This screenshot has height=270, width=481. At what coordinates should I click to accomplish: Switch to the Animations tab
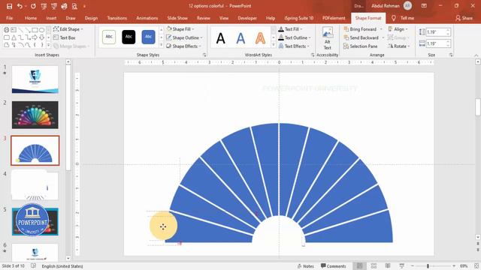click(x=147, y=18)
